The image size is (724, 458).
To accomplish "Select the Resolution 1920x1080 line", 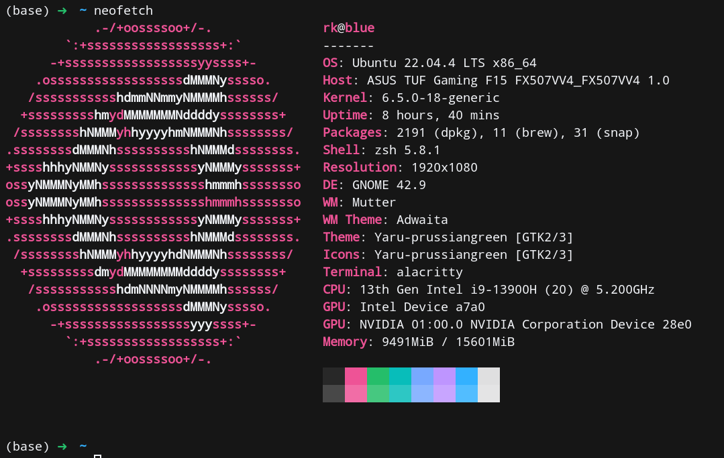I will 400,168.
